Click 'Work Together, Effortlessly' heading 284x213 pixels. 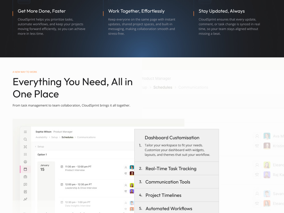136,11
